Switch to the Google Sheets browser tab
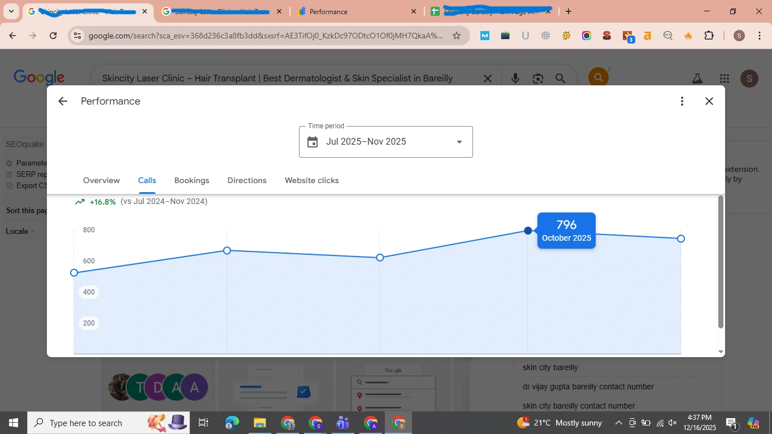772x434 pixels. [x=491, y=11]
